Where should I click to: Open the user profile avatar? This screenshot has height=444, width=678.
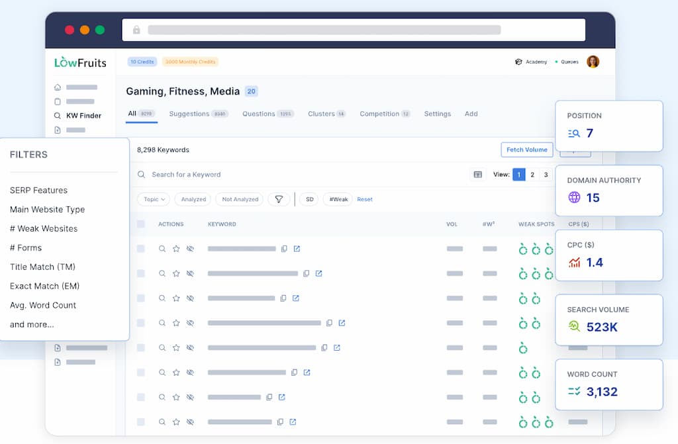coord(593,62)
